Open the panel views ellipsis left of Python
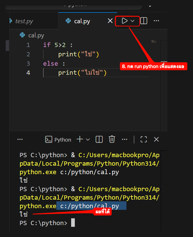 point(20,139)
